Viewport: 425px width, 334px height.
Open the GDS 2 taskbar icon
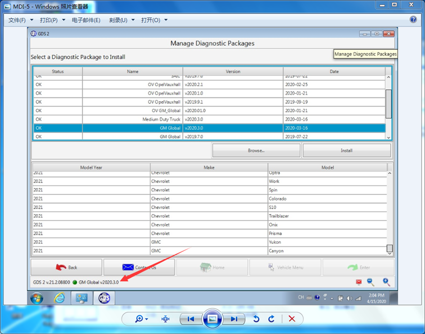[x=104, y=298]
